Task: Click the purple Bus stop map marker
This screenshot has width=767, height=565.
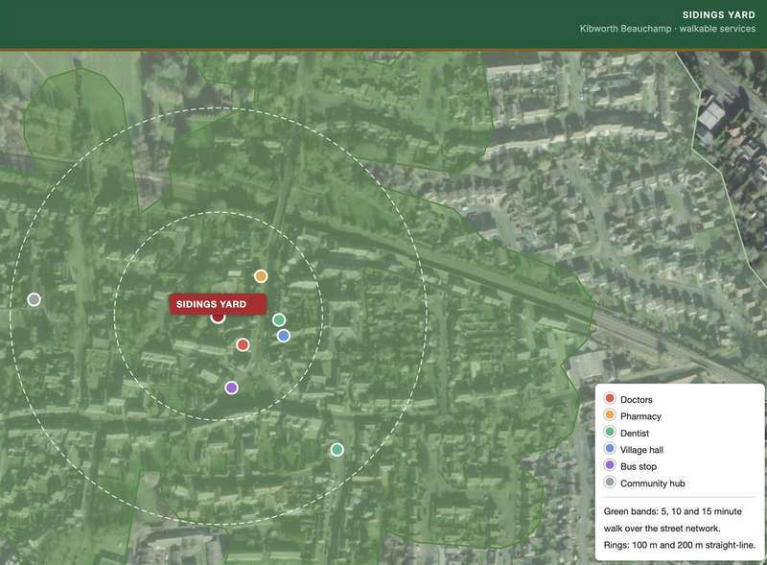Action: tap(231, 388)
